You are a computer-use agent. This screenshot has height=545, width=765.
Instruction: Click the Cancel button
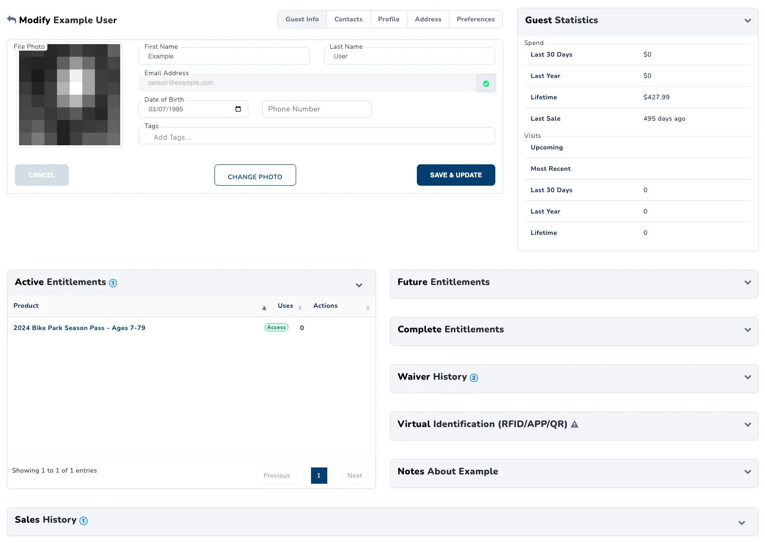(42, 175)
